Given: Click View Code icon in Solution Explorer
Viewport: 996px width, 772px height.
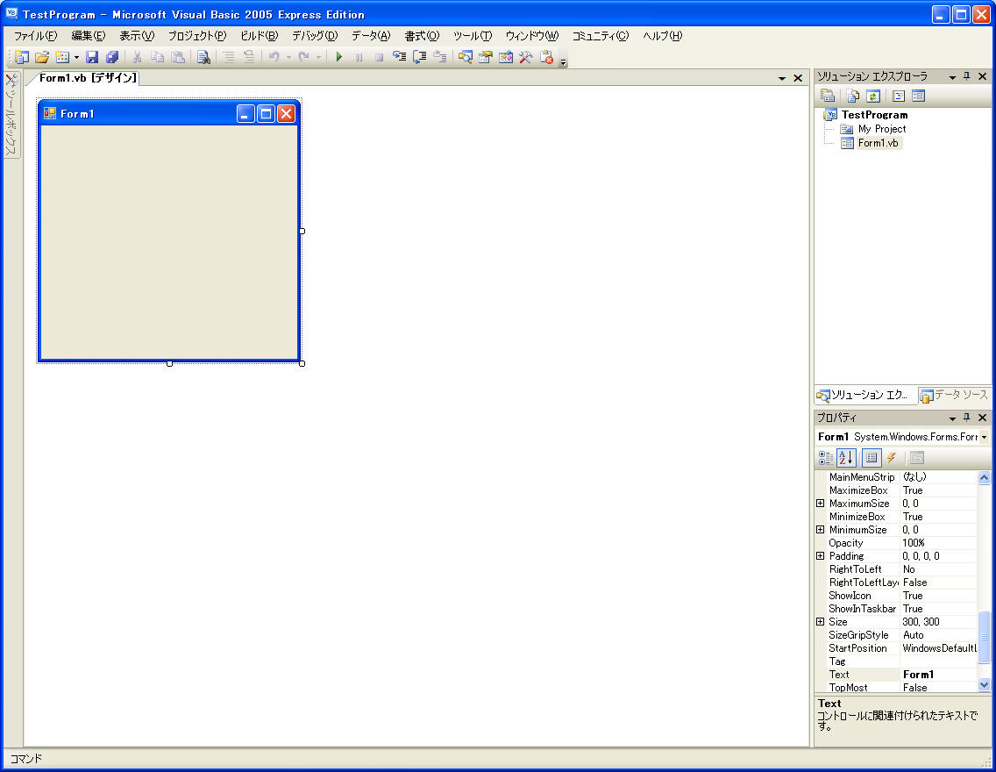Looking at the screenshot, I should (899, 96).
